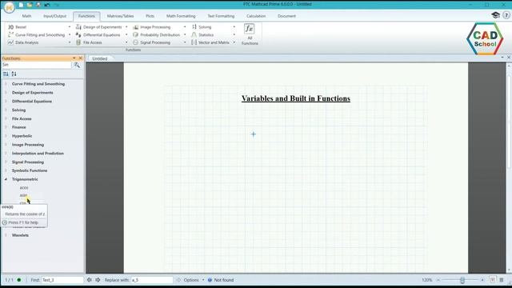Open the File Access ribbon dropdown
The image size is (512, 288).
pyautogui.click(x=126, y=42)
